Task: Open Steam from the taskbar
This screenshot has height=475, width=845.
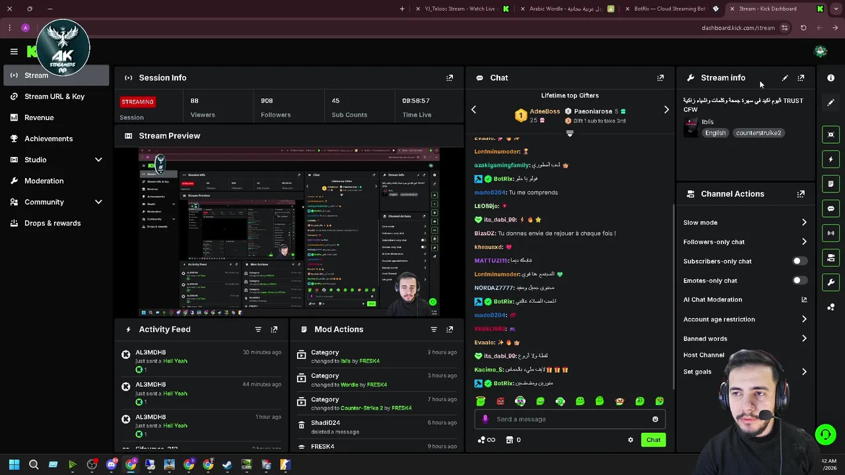Action: pos(227,465)
